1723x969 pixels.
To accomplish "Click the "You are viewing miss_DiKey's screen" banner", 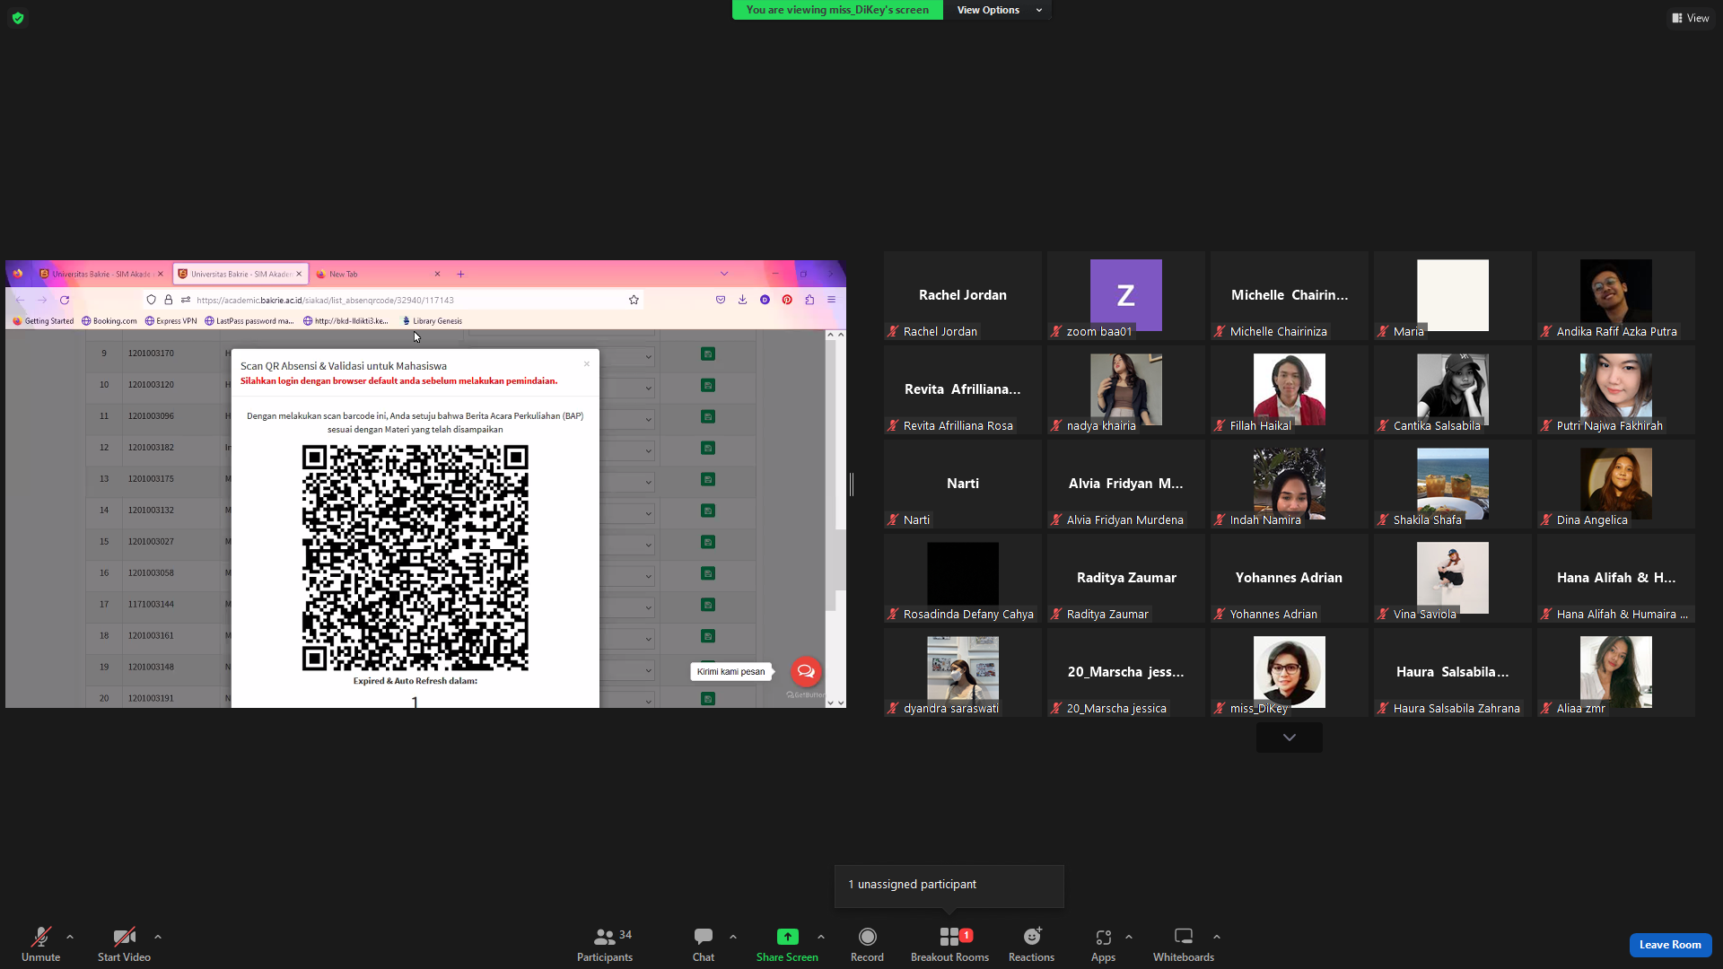I will pos(837,10).
